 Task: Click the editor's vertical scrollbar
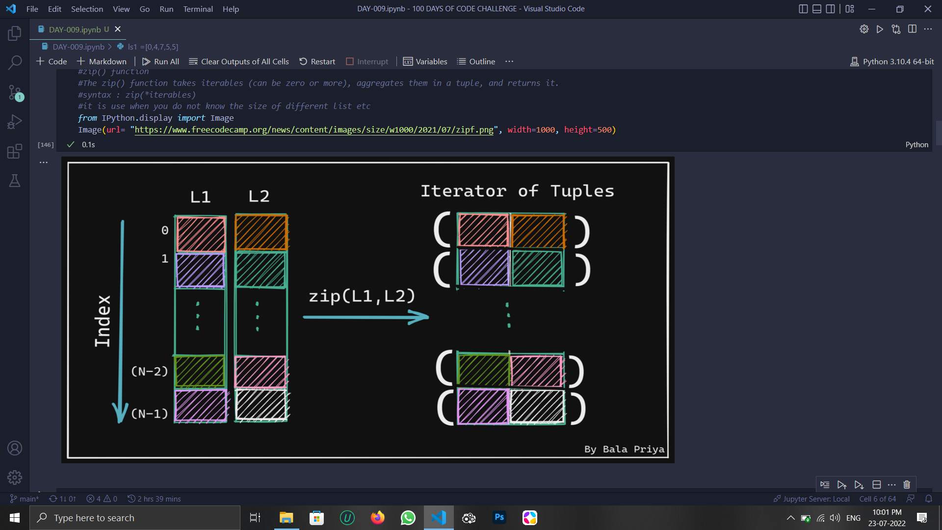938,132
